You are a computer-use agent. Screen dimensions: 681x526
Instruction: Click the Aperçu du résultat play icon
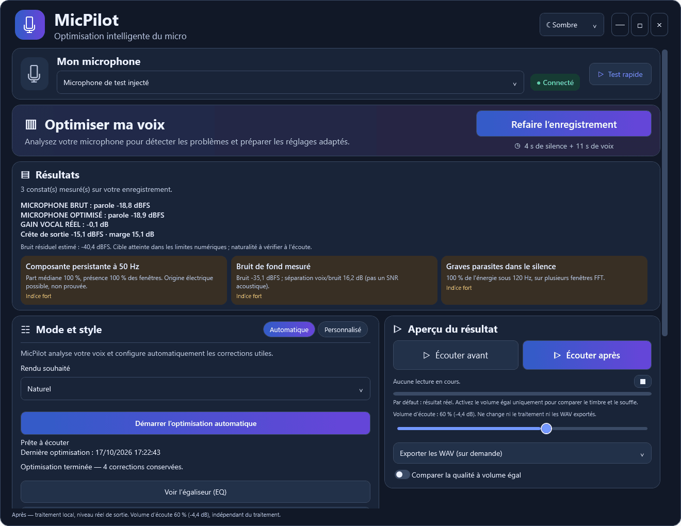[x=397, y=329]
